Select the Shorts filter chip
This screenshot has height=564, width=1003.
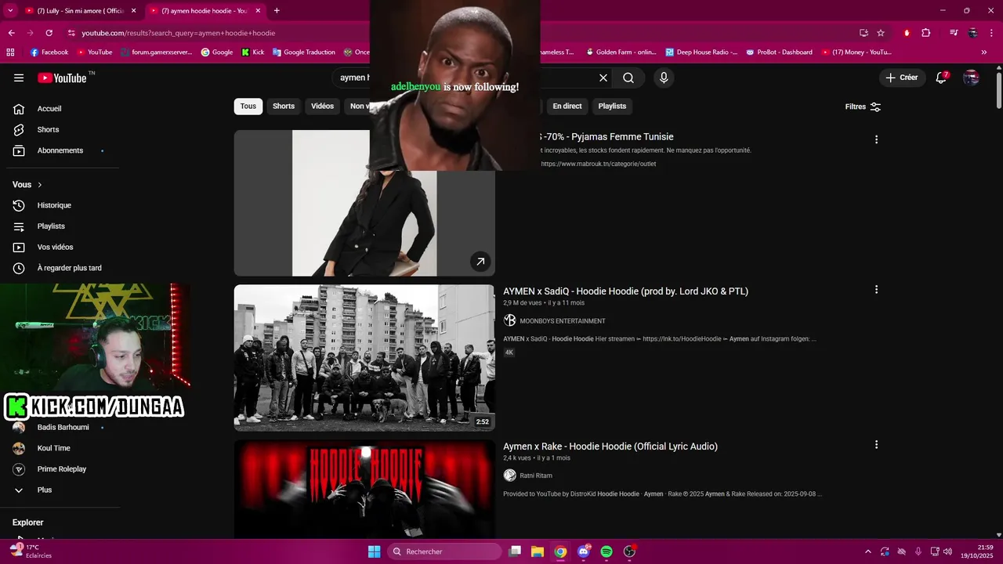(x=284, y=107)
